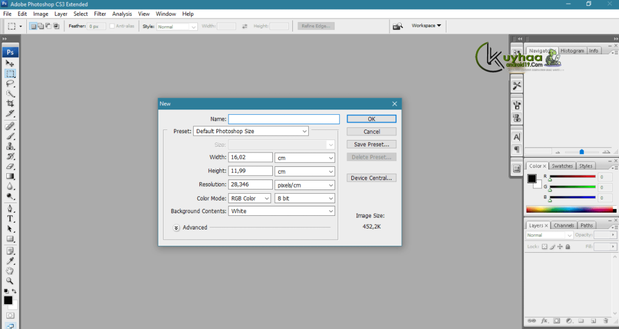Open the Character panel icon in dock

[517, 137]
